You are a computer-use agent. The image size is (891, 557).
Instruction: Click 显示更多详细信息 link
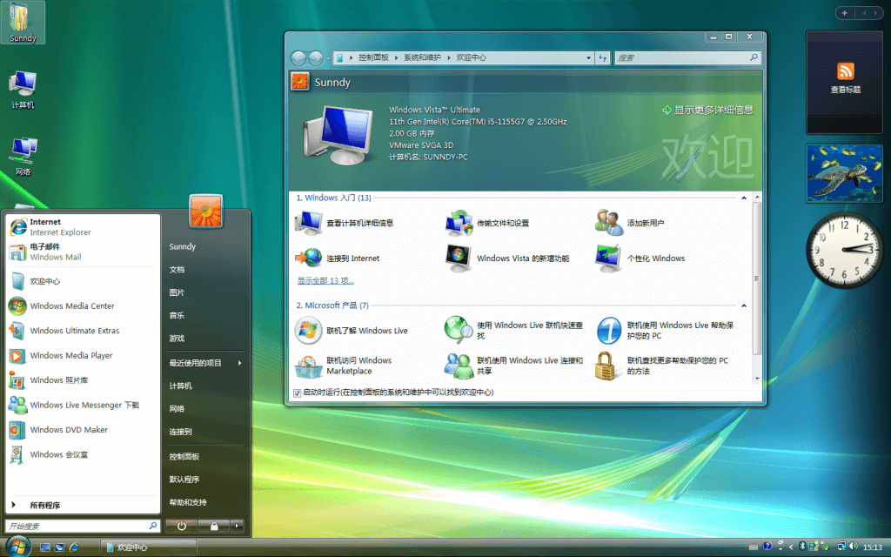(x=708, y=110)
